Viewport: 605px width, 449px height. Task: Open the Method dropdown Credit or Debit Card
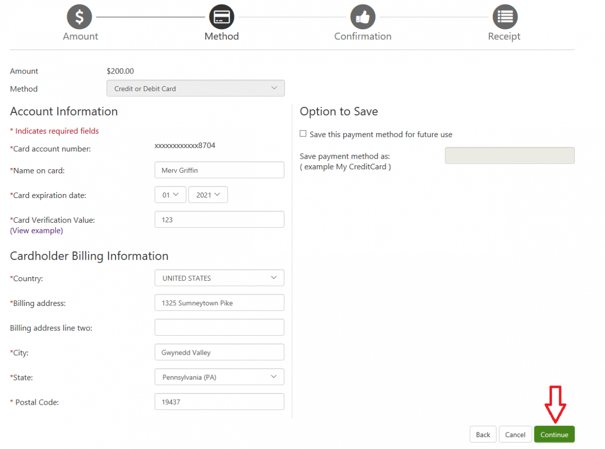coord(196,88)
